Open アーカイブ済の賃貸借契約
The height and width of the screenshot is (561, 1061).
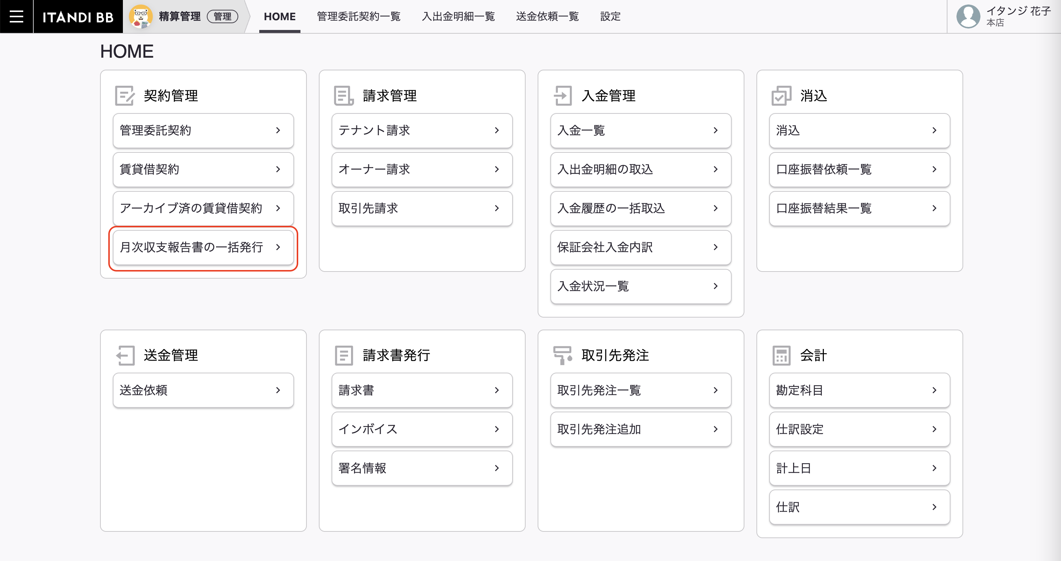[x=203, y=208]
